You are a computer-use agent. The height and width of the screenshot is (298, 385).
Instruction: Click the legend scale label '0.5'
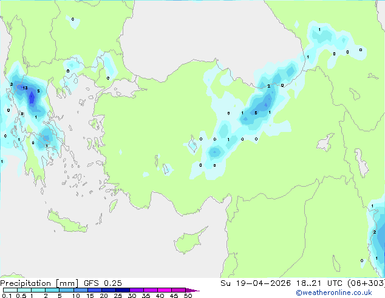pos(21,296)
